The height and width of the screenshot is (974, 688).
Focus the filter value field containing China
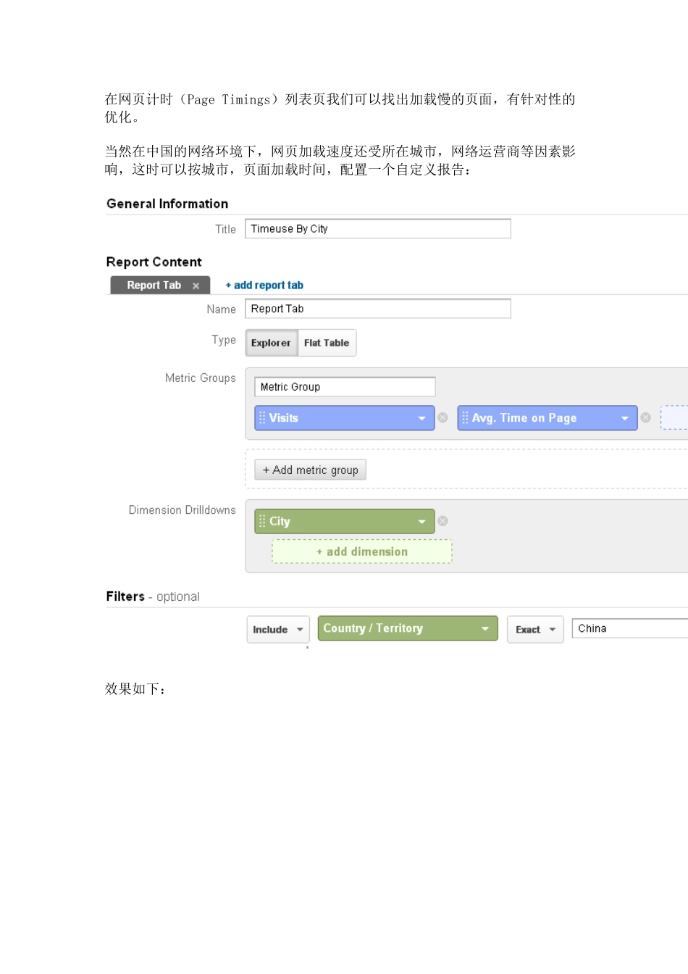coord(630,628)
